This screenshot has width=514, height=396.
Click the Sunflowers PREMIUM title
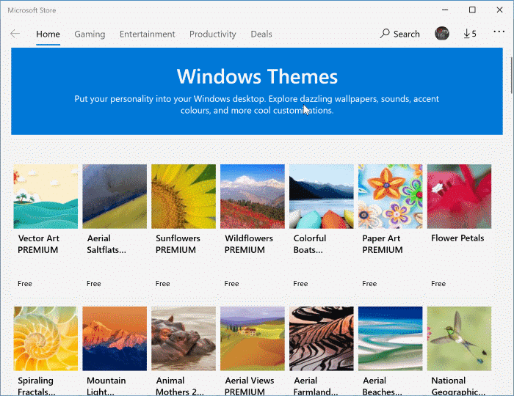(x=178, y=244)
